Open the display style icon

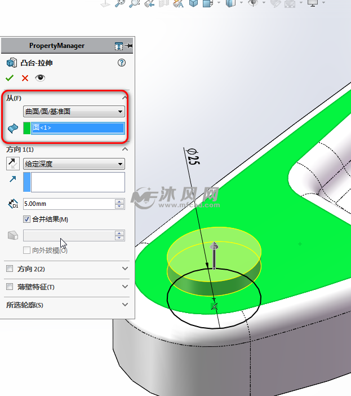click(x=230, y=3)
